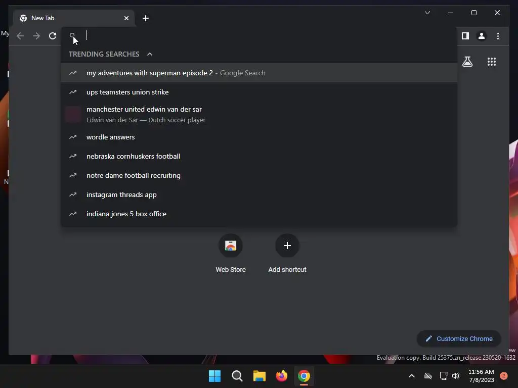518x388 pixels.
Task: Show hidden system tray icons
Action: point(412,376)
